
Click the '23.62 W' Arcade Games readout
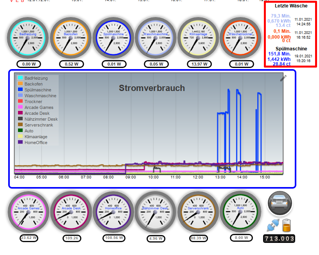pyautogui.click(x=29, y=238)
